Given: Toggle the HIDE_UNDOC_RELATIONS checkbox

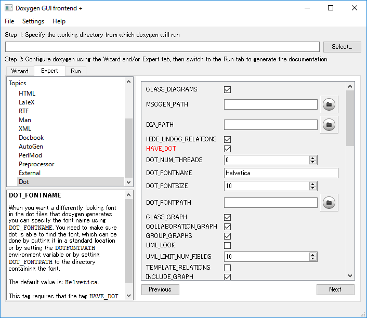Looking at the screenshot, I should click(227, 139).
